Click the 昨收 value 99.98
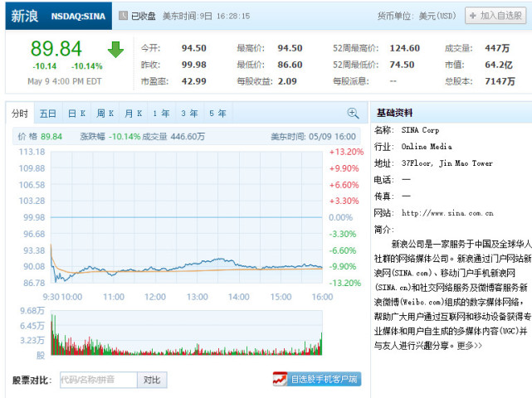Screen dimensions: 532x398 click(193, 65)
